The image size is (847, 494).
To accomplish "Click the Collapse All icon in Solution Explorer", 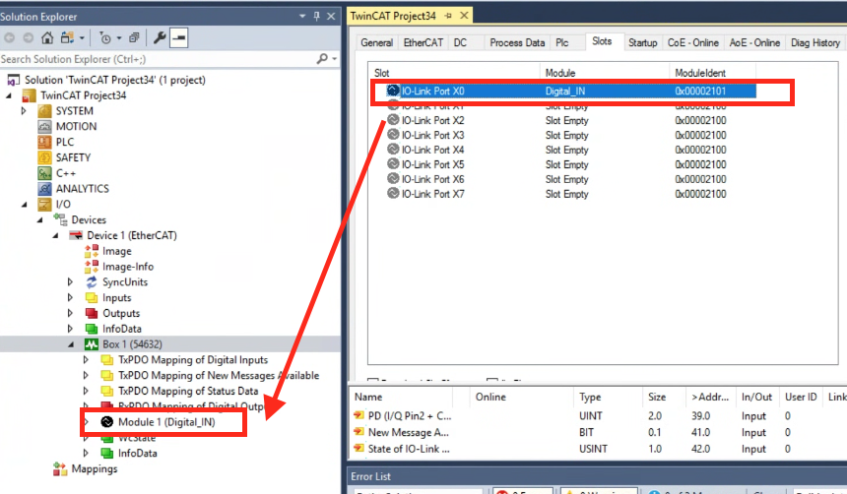I will (x=134, y=37).
